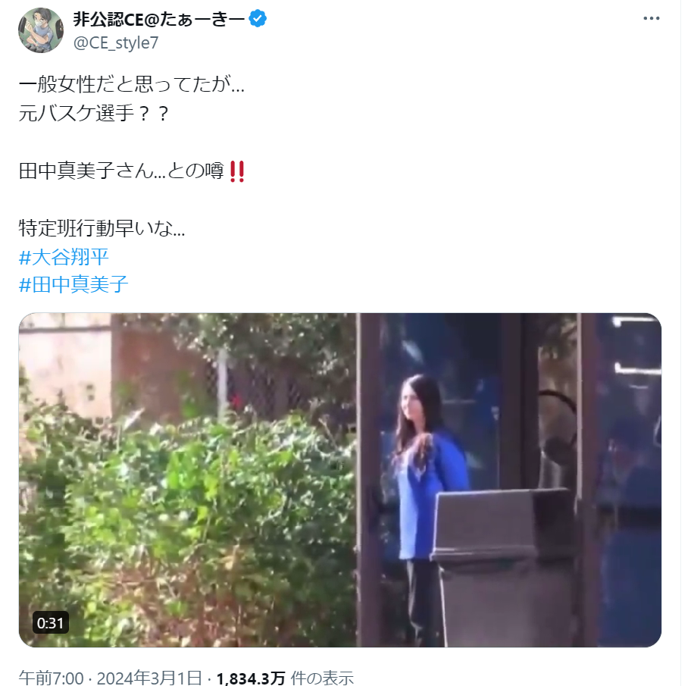The width and height of the screenshot is (694, 686).
Task: Click the text 元バスケ選手？？
Action: [94, 113]
